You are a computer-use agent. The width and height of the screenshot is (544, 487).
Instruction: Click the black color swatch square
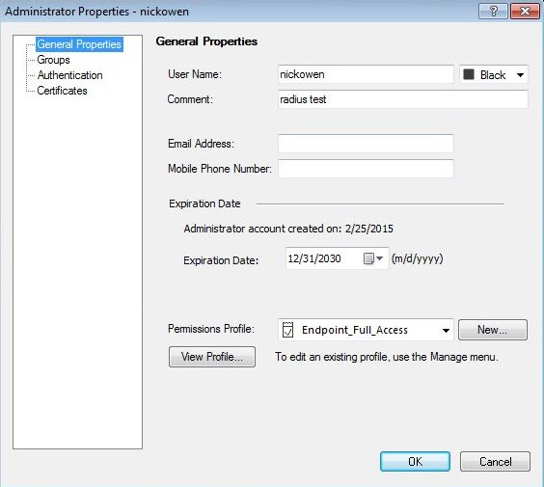tap(469, 74)
